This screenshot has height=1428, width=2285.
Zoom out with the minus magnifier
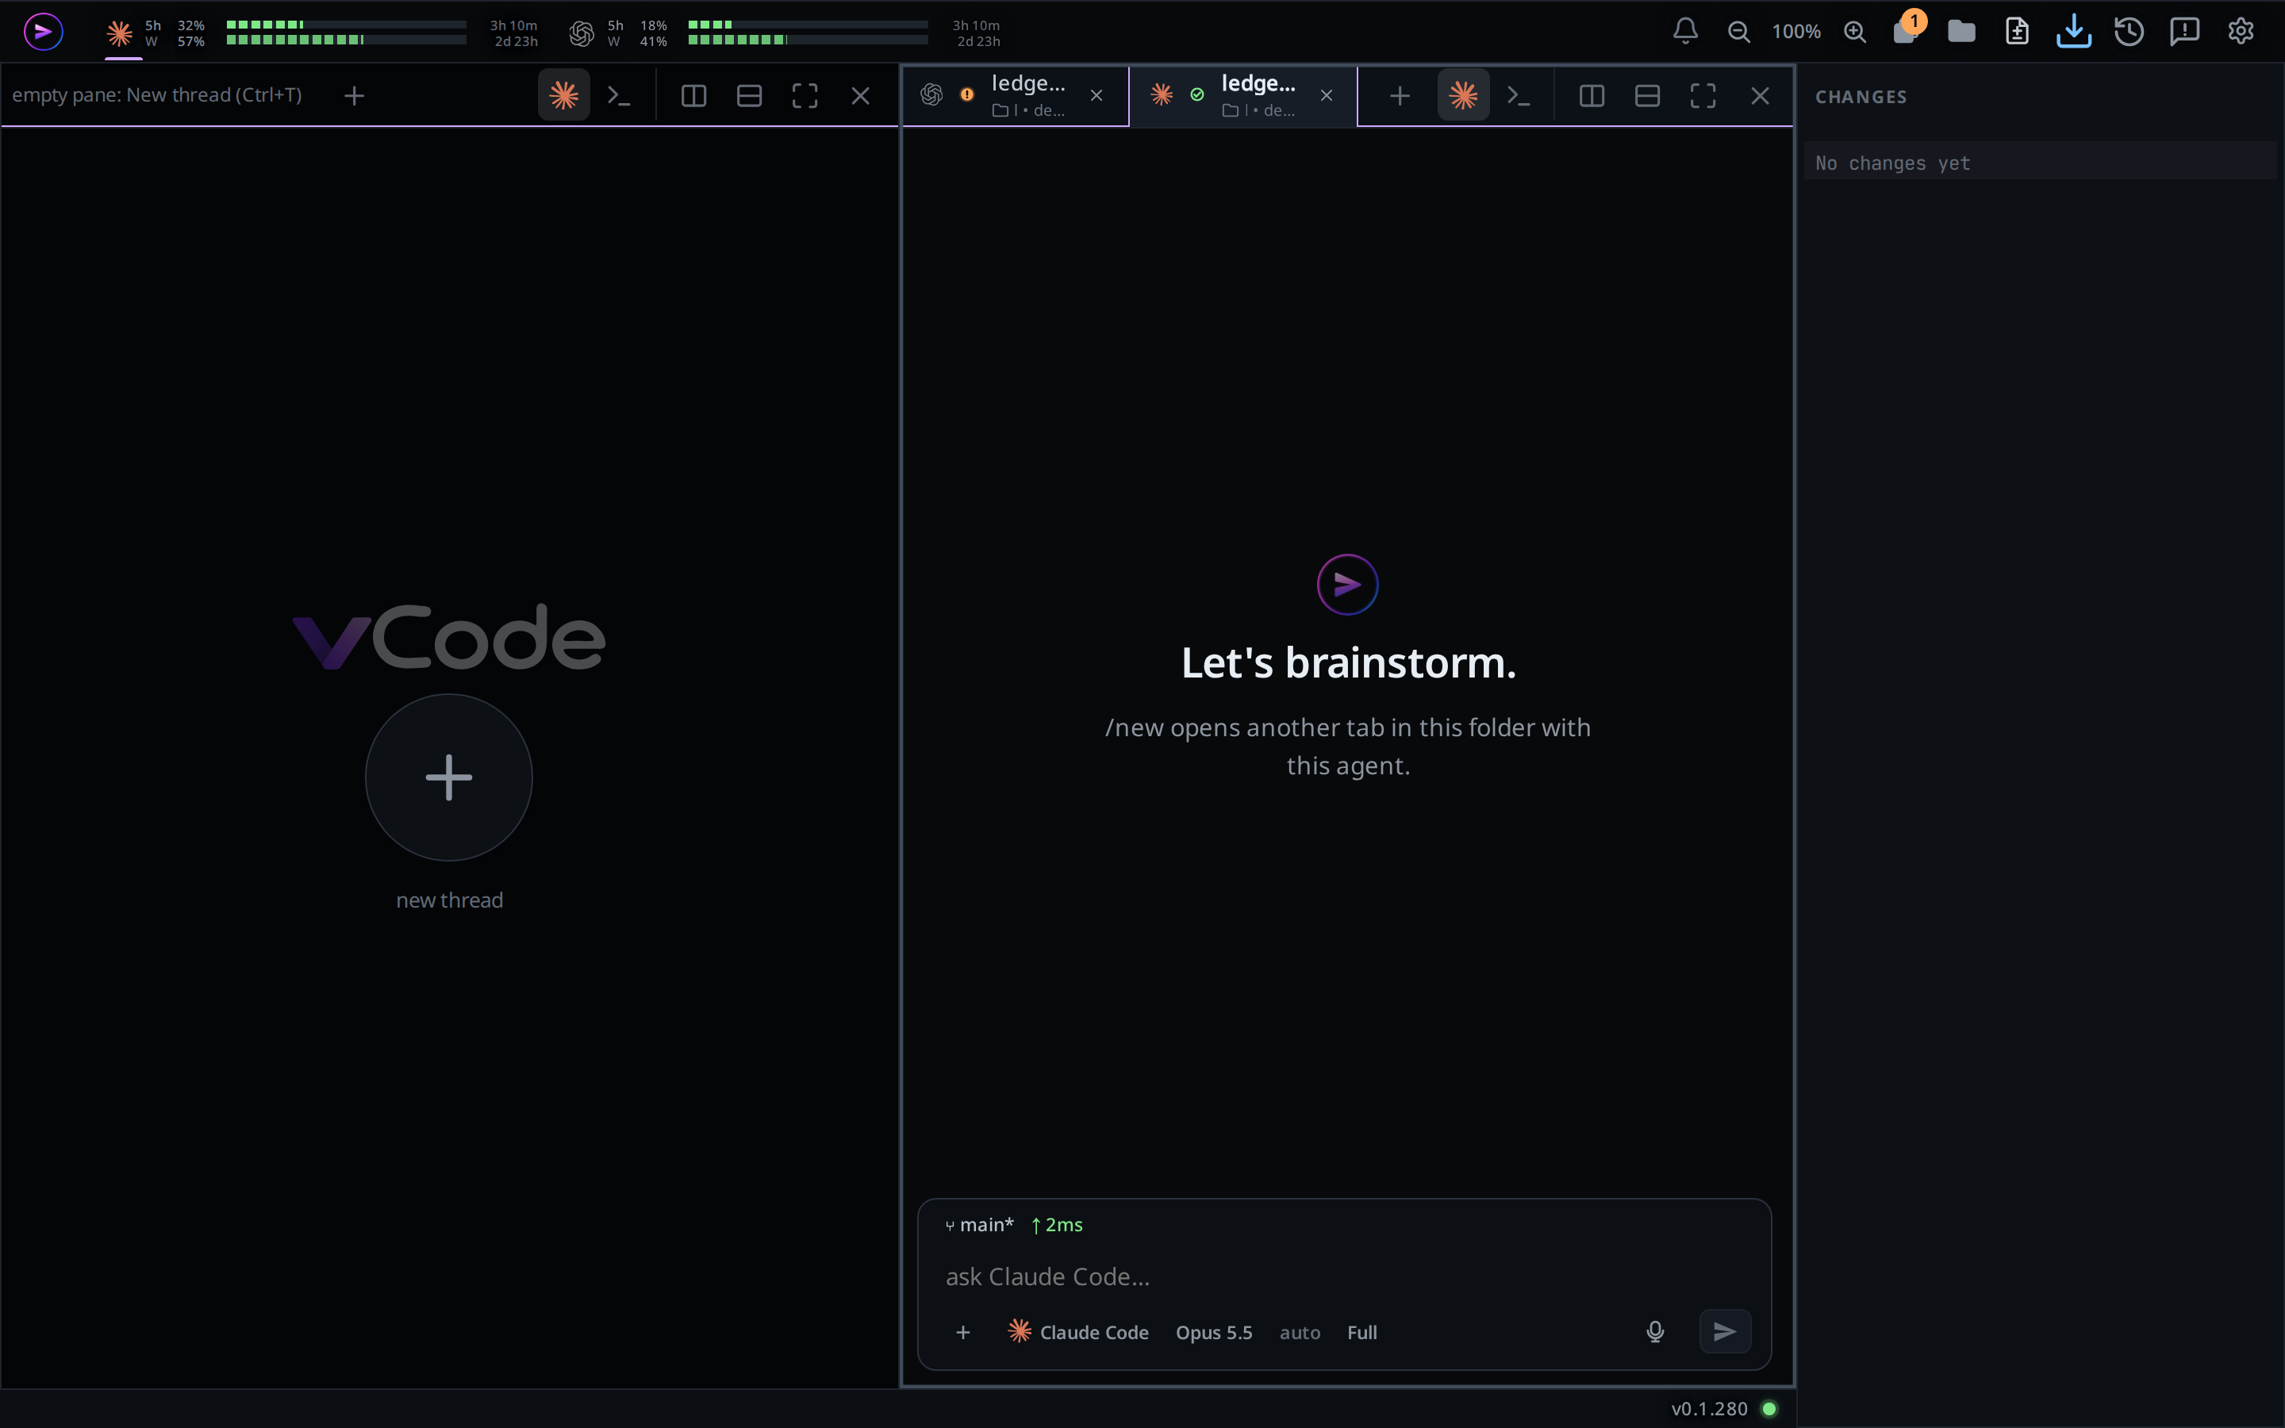coord(1738,31)
